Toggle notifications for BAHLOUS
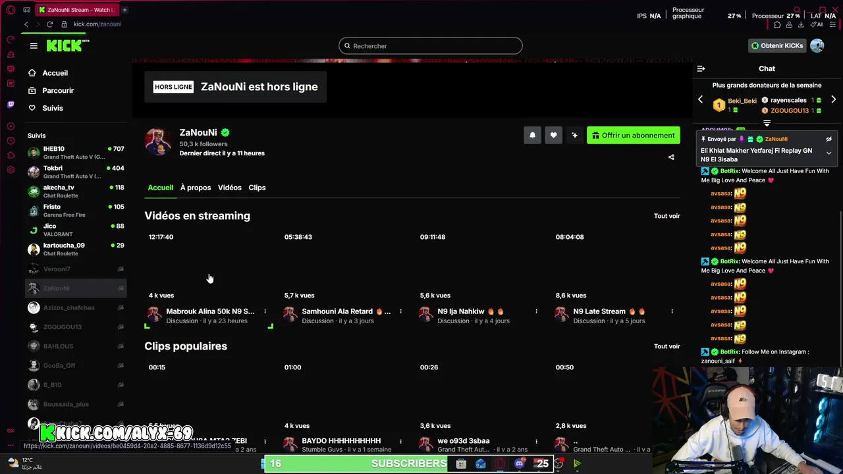843x474 pixels. coord(121,346)
